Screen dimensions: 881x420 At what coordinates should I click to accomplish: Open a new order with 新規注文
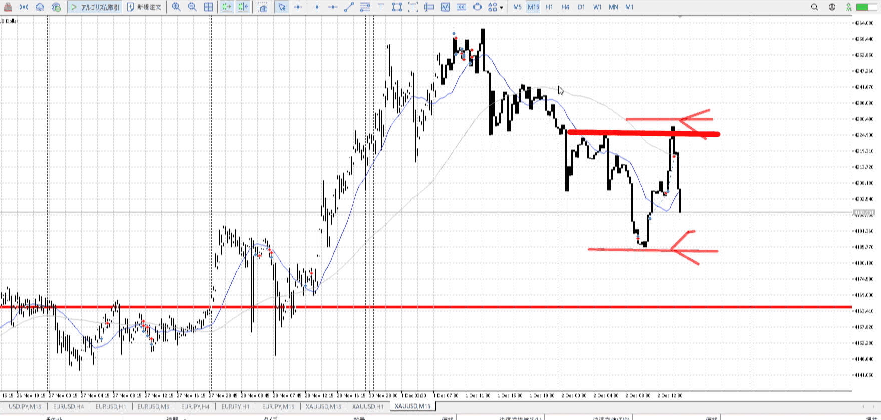coord(144,7)
